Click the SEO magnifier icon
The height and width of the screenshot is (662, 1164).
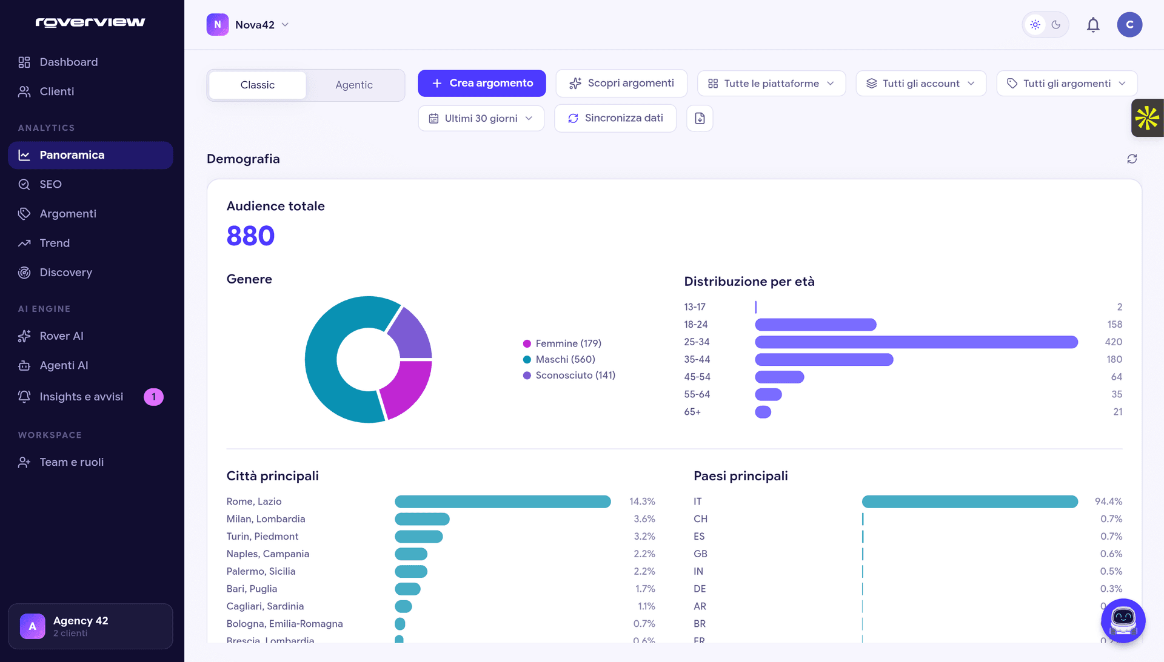[x=24, y=185]
